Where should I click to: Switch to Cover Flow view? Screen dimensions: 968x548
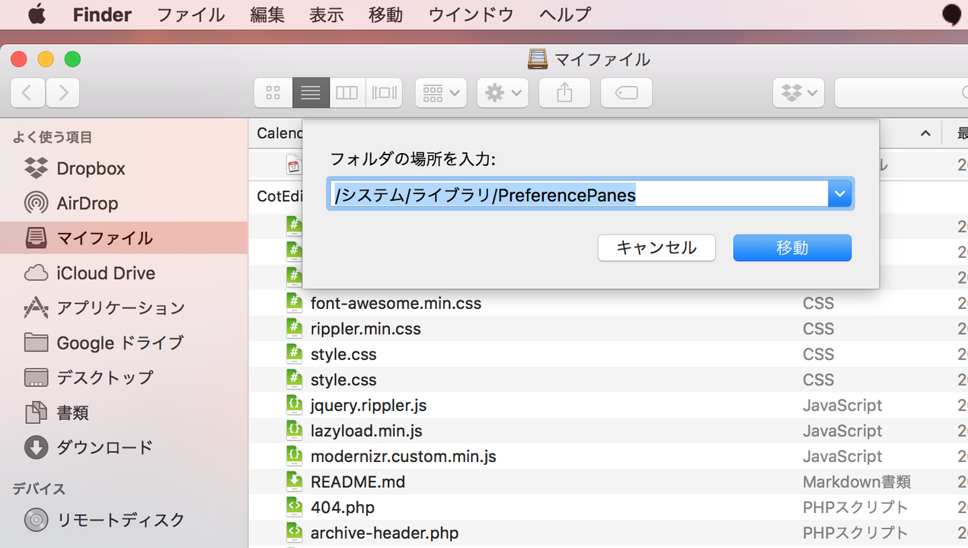(384, 93)
